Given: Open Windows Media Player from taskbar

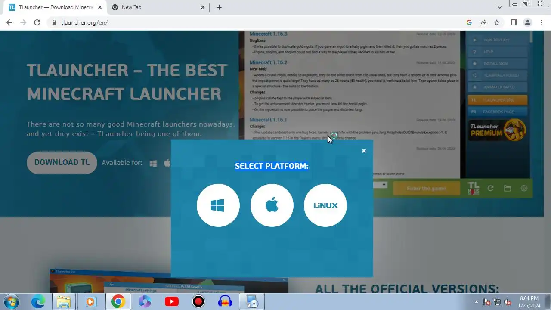Looking at the screenshot, I should point(91,302).
